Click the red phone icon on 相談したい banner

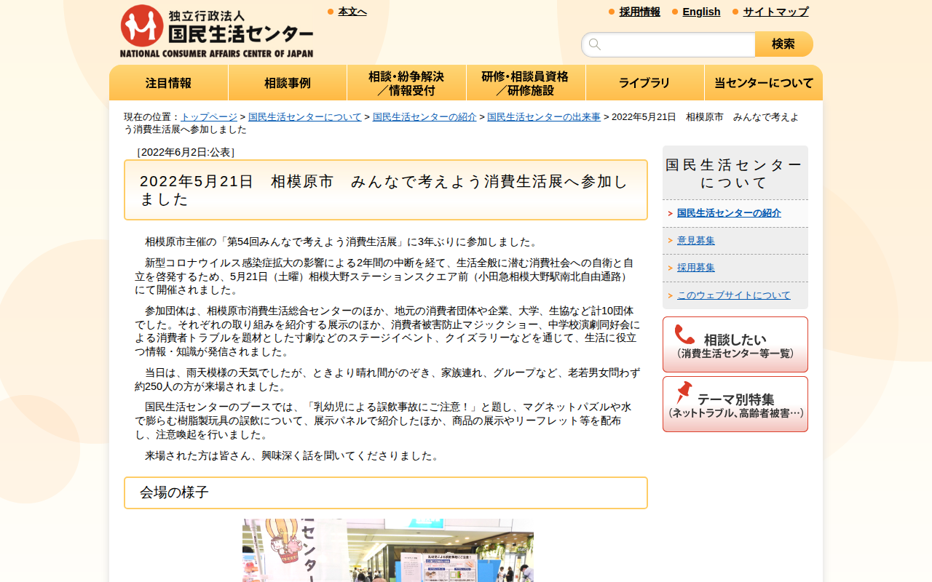coord(684,335)
